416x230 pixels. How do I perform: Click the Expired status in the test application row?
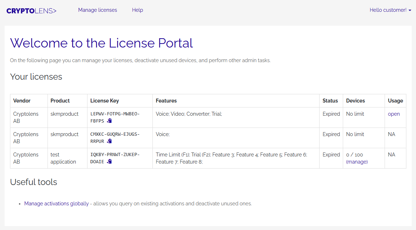coord(331,155)
